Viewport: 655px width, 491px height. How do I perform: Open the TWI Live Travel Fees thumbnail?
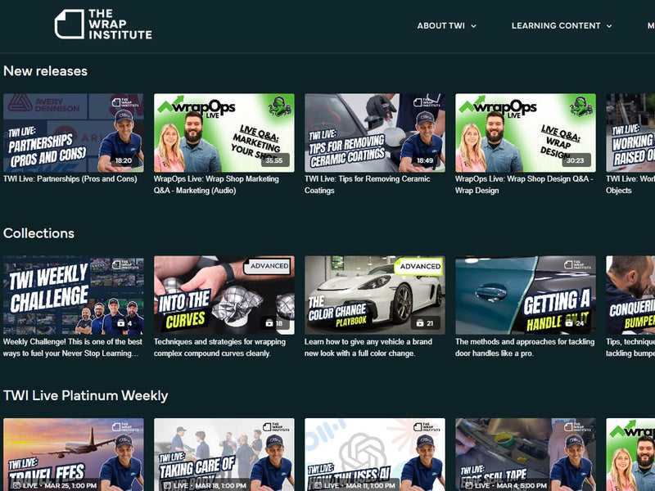pos(74,455)
